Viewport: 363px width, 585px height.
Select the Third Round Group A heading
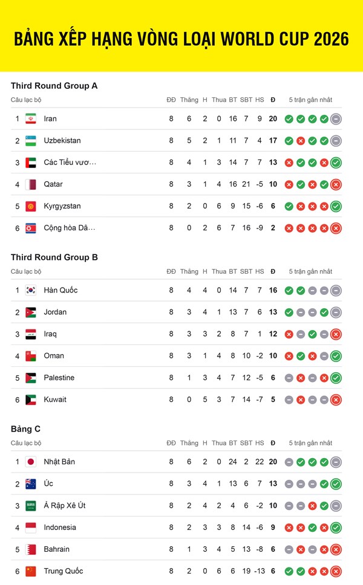(x=54, y=86)
